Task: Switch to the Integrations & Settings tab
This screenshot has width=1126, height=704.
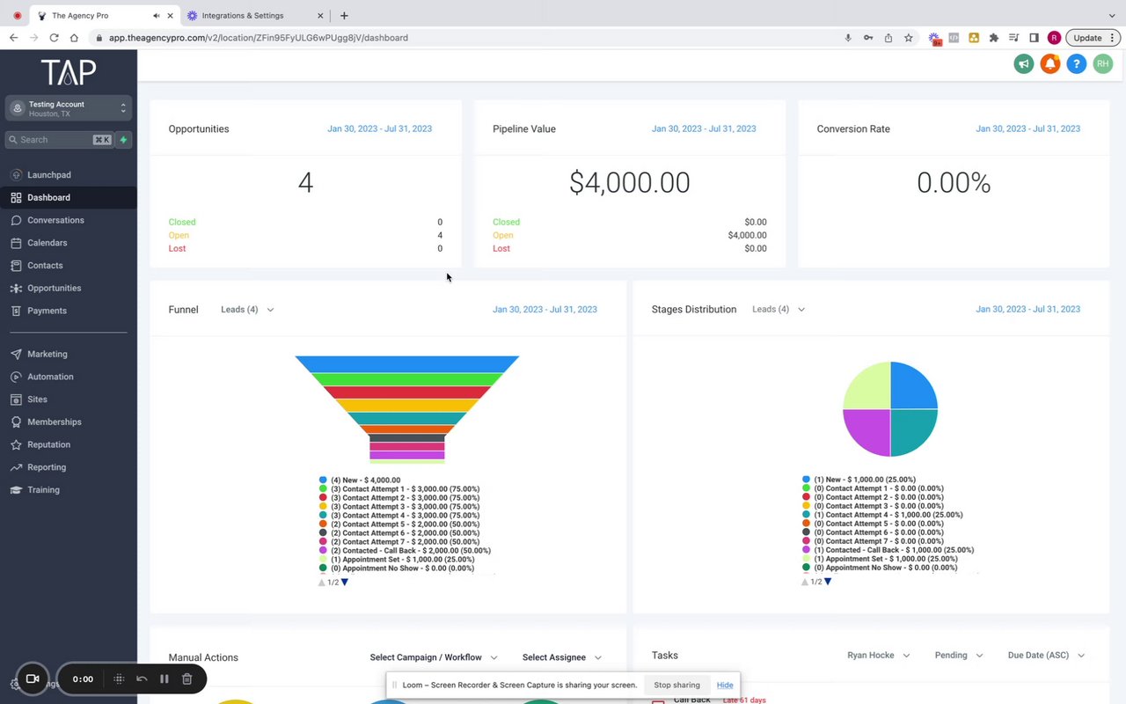Action: [243, 16]
